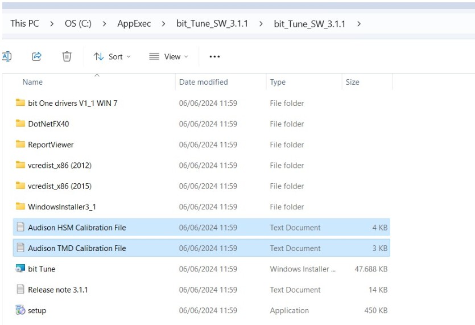Go to AppExec in breadcrumb
Screen dimensions: 475x325
(134, 24)
